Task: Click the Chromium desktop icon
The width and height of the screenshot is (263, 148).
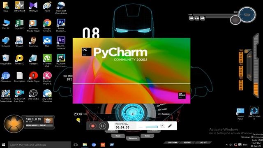Action: pyautogui.click(x=6, y=77)
